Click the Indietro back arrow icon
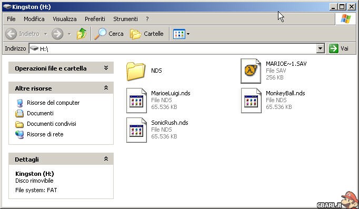This screenshot has width=359, height=209. click(x=11, y=34)
